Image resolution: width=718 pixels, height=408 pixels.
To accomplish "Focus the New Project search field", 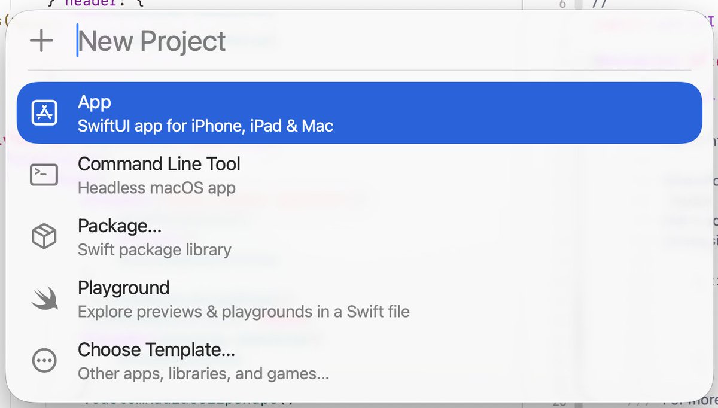I will 383,41.
